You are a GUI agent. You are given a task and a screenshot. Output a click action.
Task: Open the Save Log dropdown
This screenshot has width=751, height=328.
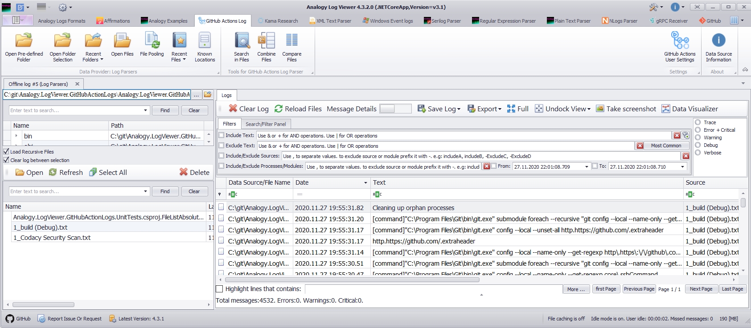click(459, 109)
